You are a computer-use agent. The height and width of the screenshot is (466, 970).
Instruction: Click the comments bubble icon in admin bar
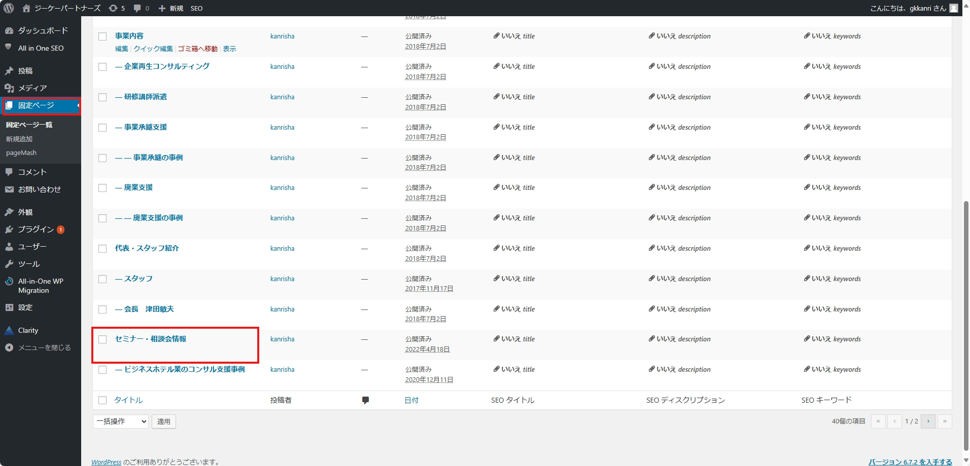pyautogui.click(x=141, y=8)
